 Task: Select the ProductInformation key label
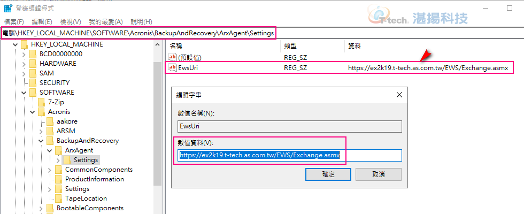pyautogui.click(x=95, y=179)
